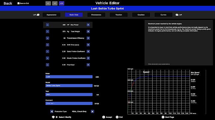This screenshot has height=120, width=215.
Task: Focus the Comment text field
Action: 69,103
